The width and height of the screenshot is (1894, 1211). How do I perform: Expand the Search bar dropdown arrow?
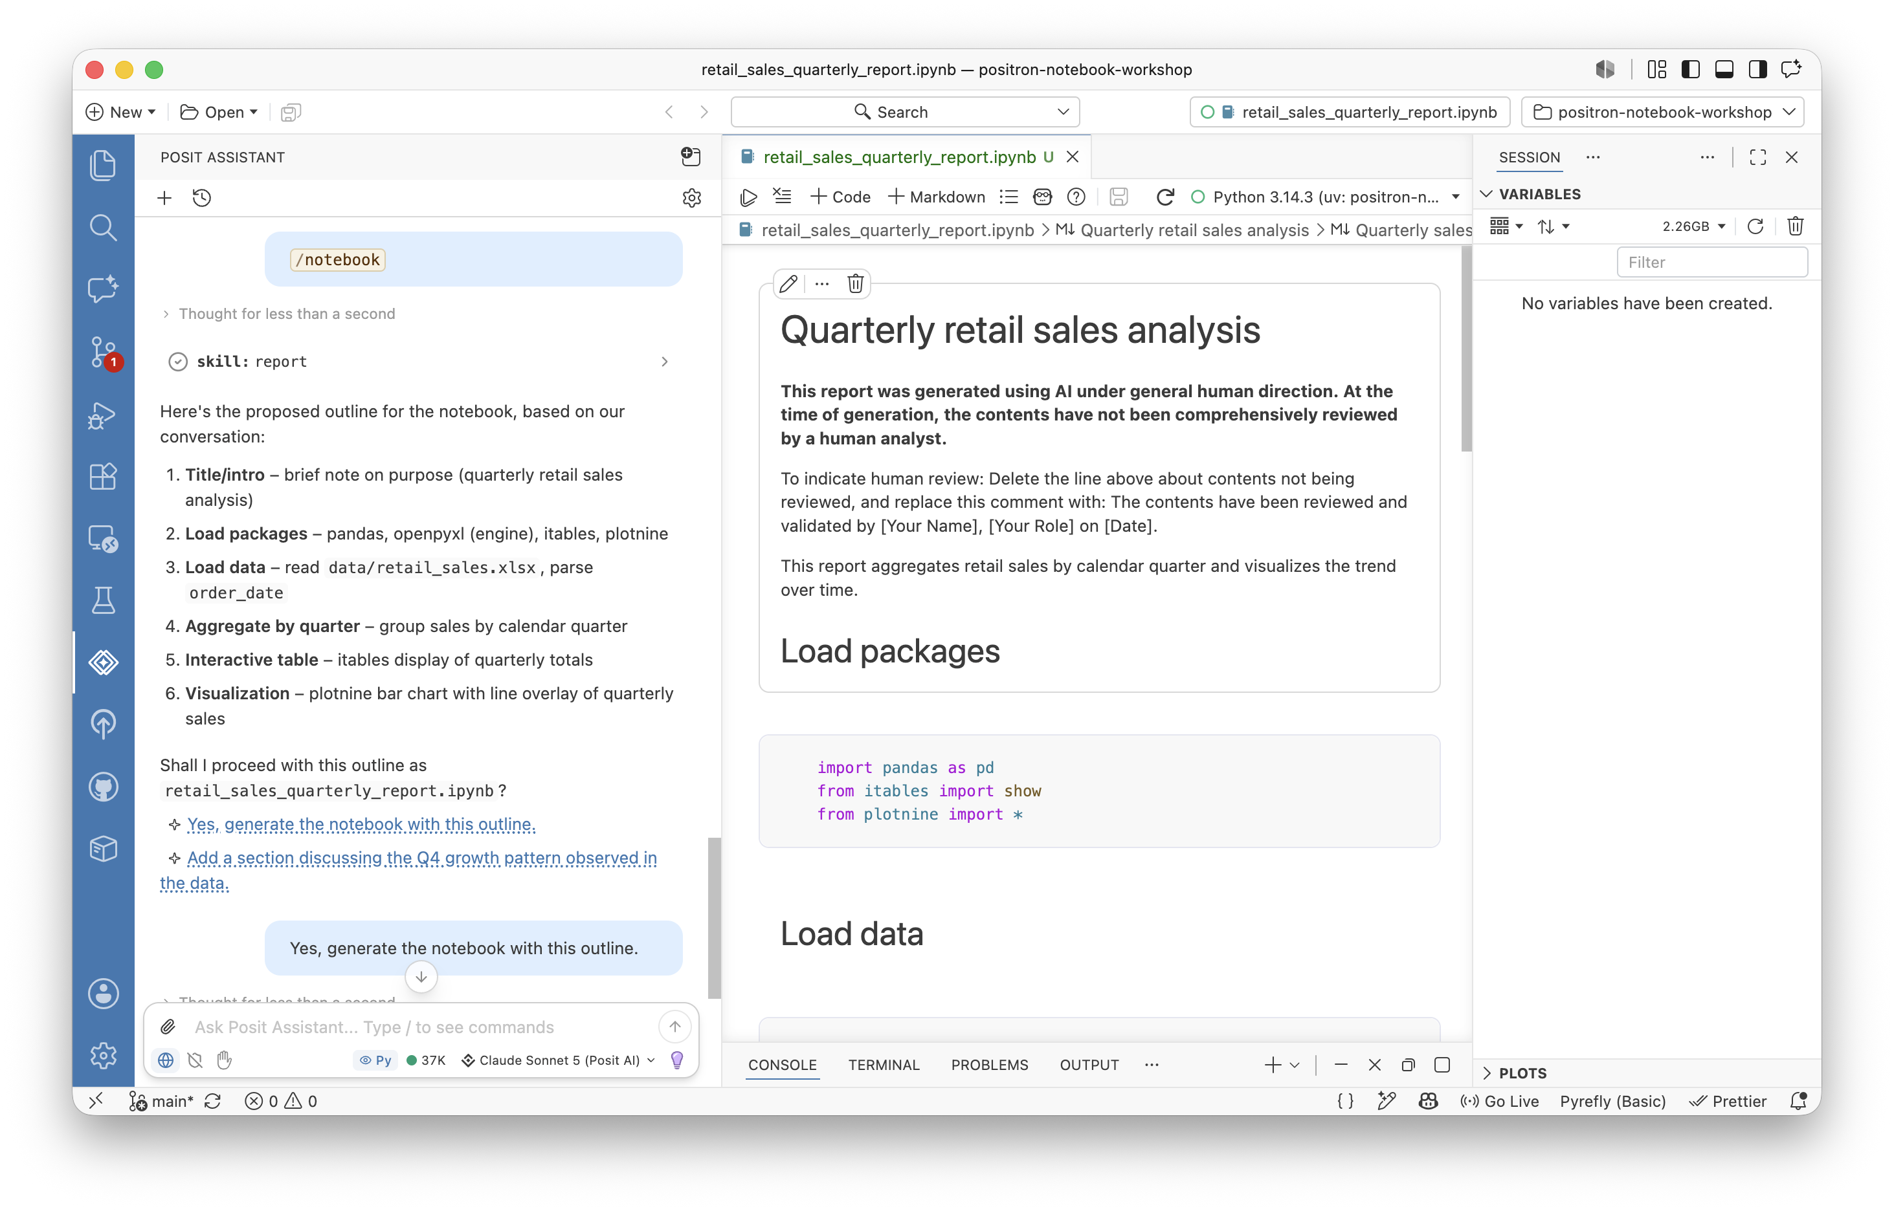coord(1063,112)
